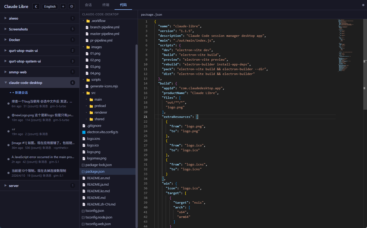Expand the server project

point(6,186)
